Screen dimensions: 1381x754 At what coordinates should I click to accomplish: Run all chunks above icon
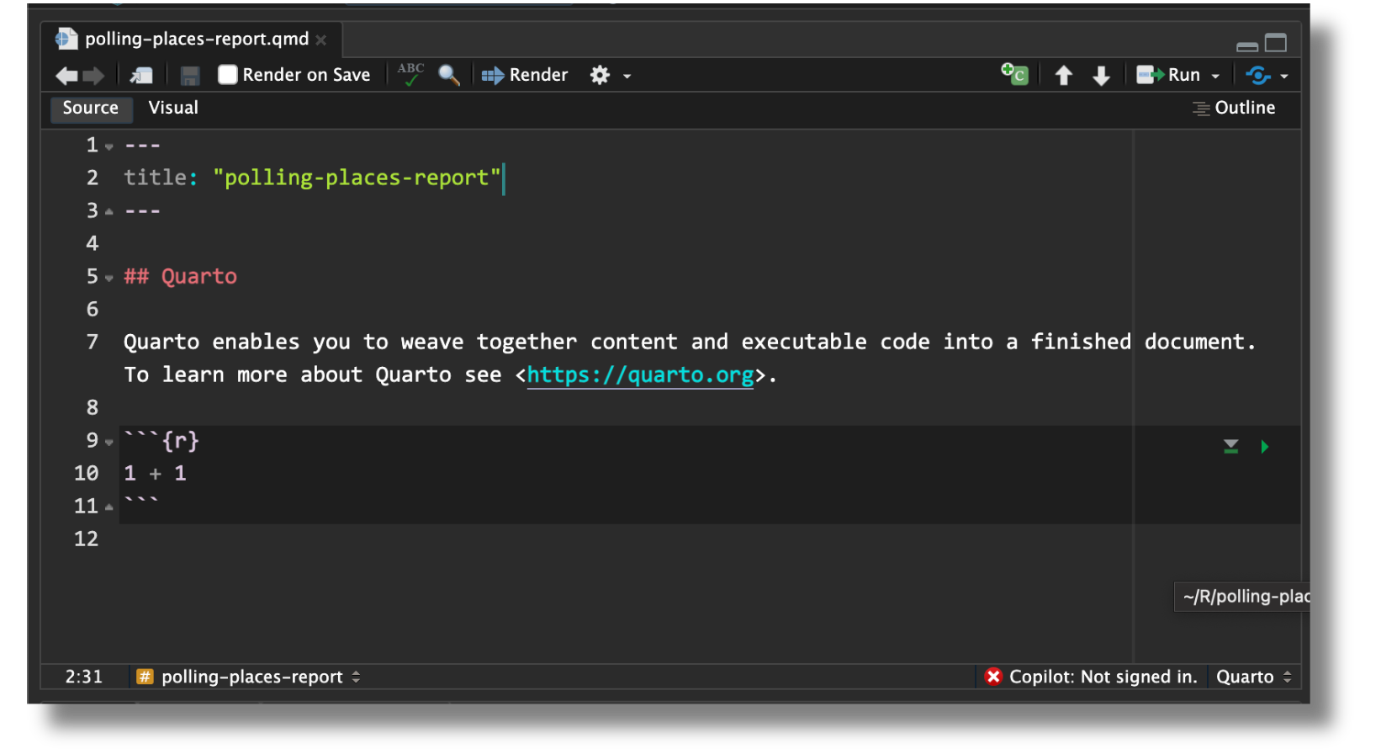click(1230, 447)
